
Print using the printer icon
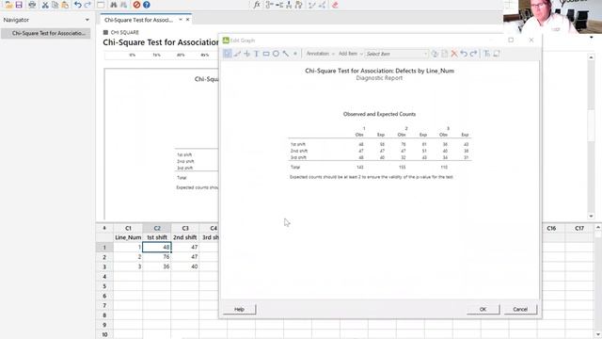[x=32, y=5]
